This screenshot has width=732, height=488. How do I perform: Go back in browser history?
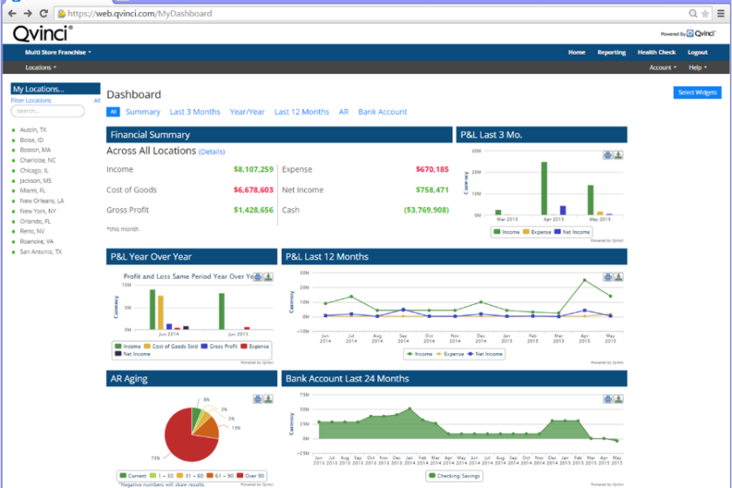tap(12, 14)
